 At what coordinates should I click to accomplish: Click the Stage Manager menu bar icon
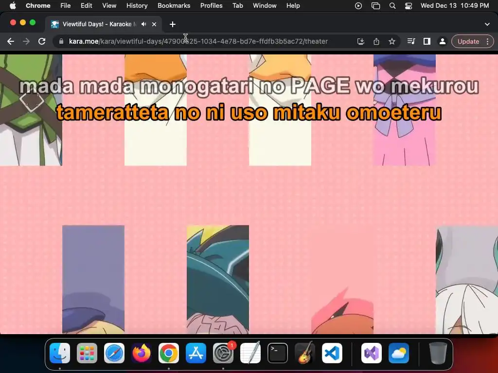pos(376,6)
